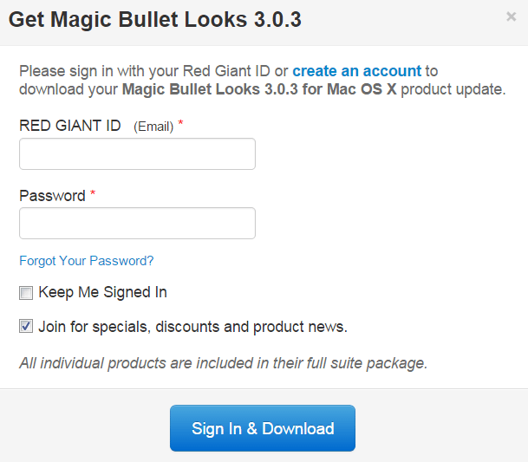Viewport: 528px width, 462px height.
Task: Click the Get Magic Bullet Looks 3.0.3 title
Action: pyautogui.click(x=155, y=20)
